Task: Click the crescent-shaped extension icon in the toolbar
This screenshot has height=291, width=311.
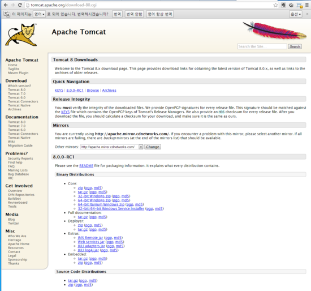Action: (291, 5)
